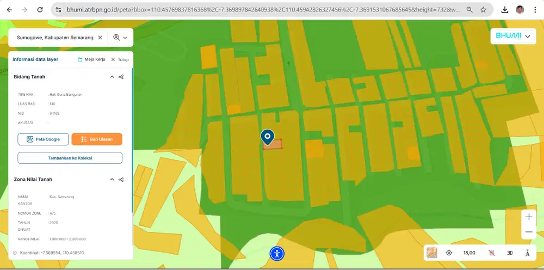The height and width of the screenshot is (270, 544).
Task: Click the Peta Google button
Action: click(44, 139)
